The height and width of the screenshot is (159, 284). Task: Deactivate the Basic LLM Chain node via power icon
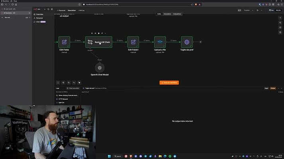click(95, 33)
